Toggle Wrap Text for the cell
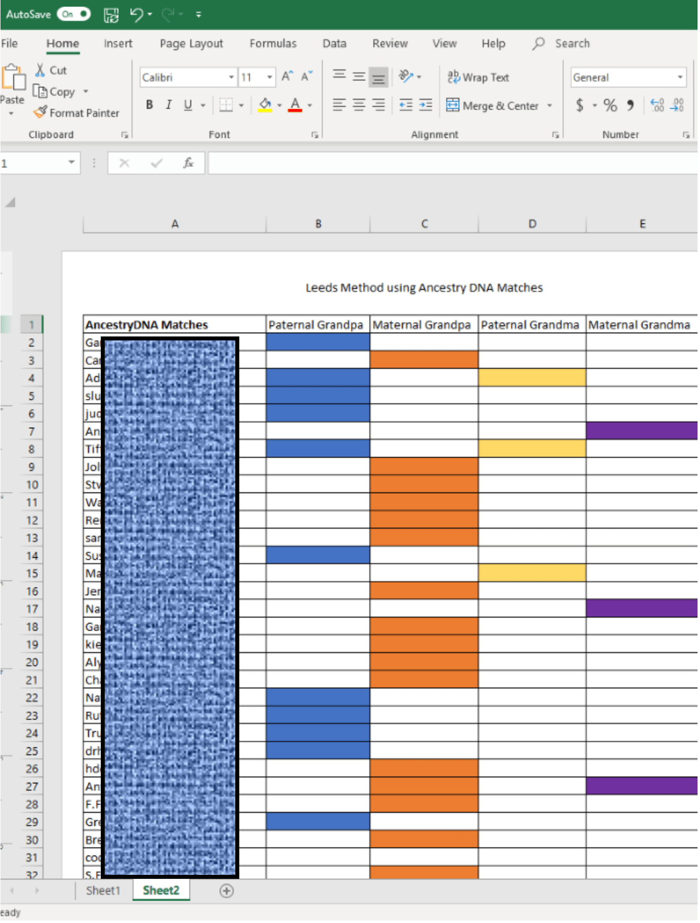 478,77
